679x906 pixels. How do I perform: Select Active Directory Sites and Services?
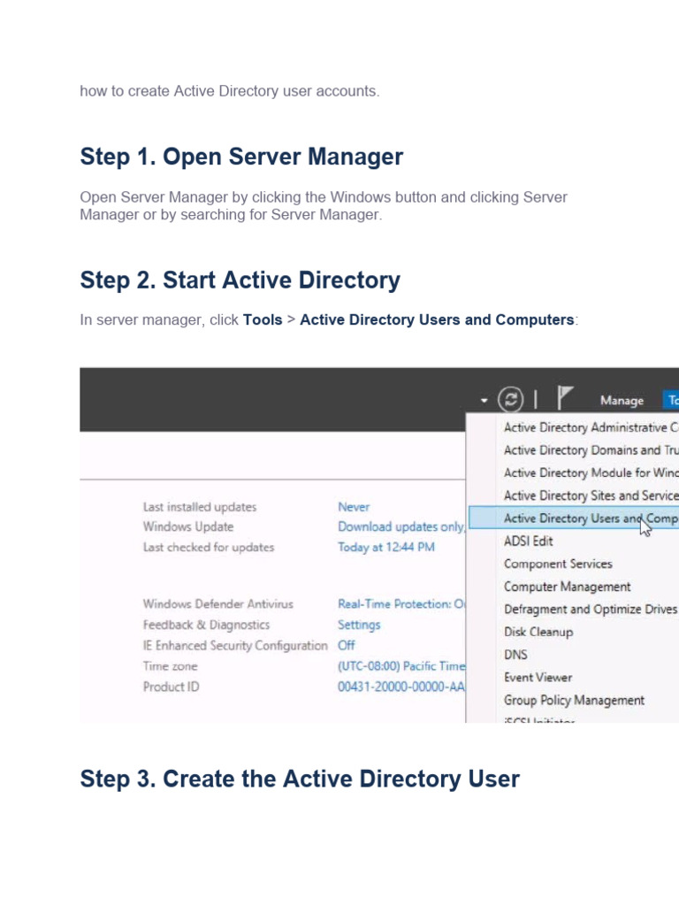(x=591, y=495)
